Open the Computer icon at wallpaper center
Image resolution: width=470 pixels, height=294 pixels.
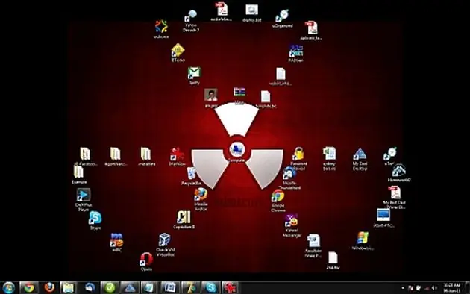237,149
